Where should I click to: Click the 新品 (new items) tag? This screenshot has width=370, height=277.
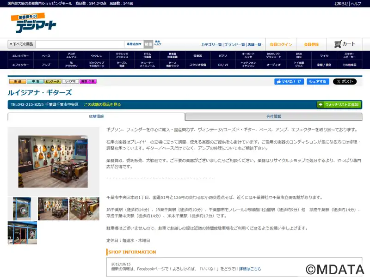pyautogui.click(x=17, y=81)
